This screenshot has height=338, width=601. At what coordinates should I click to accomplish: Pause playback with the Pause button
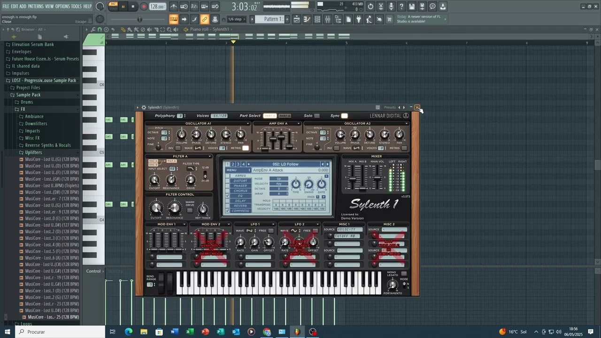coord(123,7)
